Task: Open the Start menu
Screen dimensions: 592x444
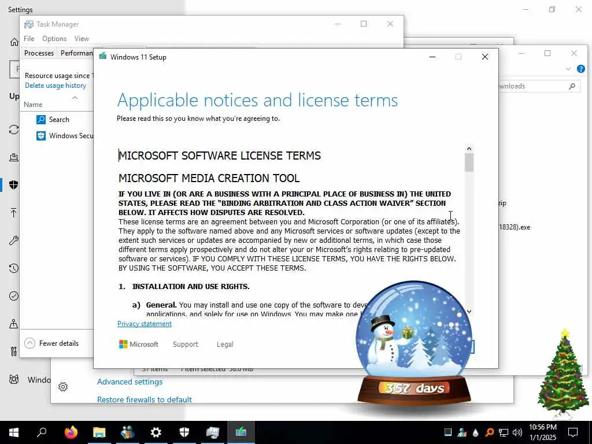Action: pos(14,432)
